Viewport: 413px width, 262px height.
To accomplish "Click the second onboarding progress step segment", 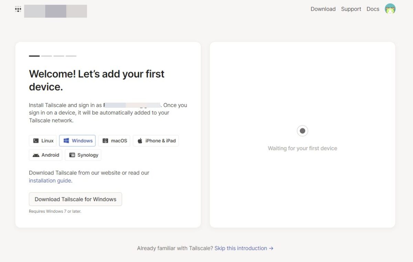I will 46,56.
